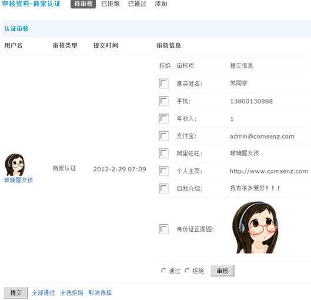
Task: Click the 全部通过 link
Action: [44, 293]
